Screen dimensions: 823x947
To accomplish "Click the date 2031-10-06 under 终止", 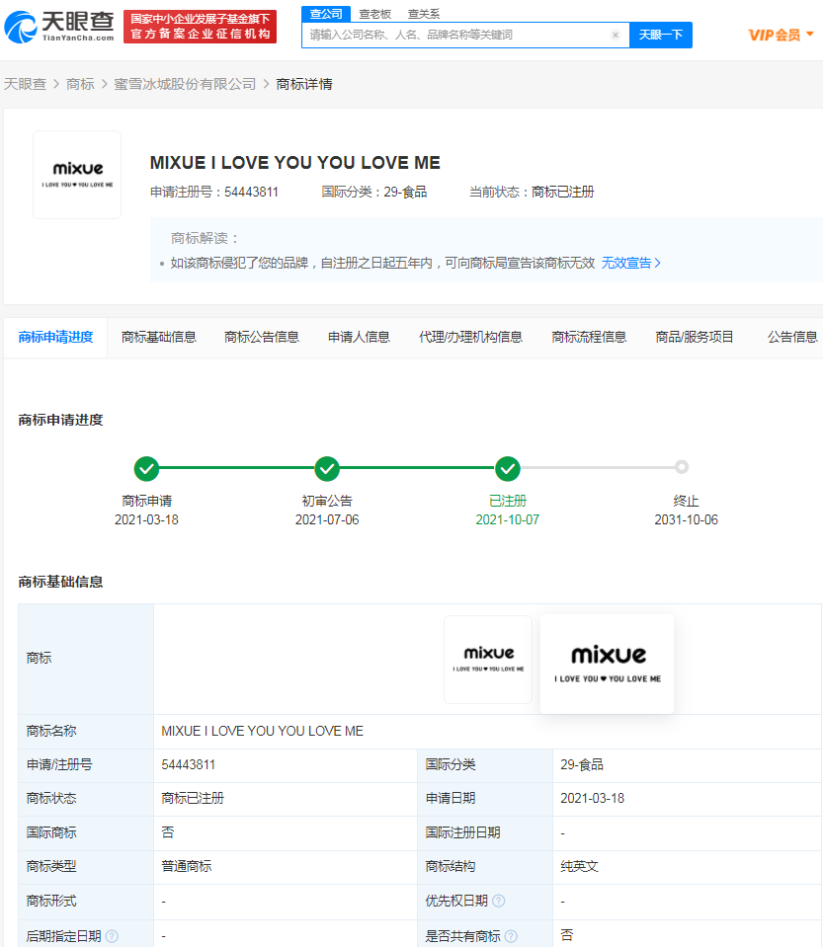I will tap(687, 519).
